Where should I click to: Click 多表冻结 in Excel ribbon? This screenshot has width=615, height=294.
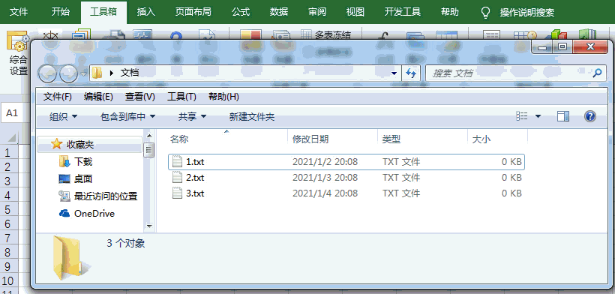(325, 35)
